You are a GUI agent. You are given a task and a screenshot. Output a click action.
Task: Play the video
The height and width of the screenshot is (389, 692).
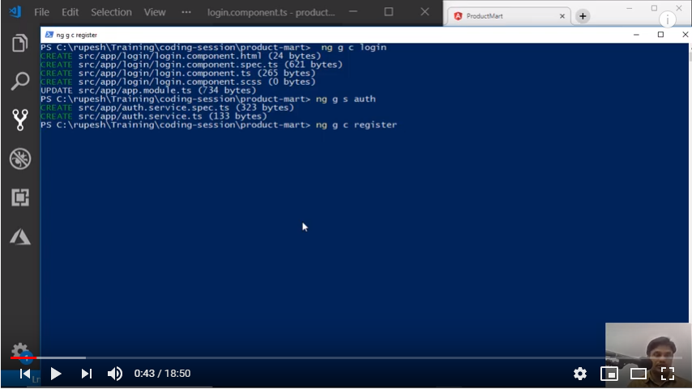pyautogui.click(x=55, y=374)
